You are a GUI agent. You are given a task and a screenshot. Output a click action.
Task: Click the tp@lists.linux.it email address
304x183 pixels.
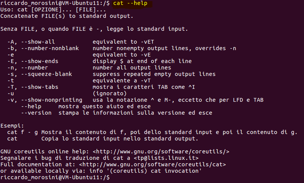(166, 158)
